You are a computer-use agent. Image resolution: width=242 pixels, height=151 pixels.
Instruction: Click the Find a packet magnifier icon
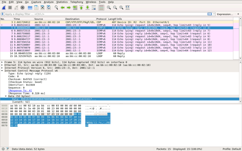tap(56, 7)
